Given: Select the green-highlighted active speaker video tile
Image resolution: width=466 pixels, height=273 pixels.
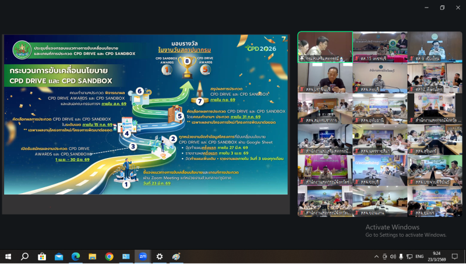Looking at the screenshot, I should click(324, 46).
